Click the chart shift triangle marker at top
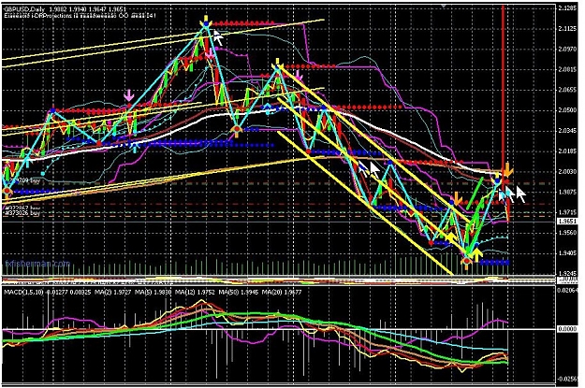This screenshot has width=585, height=388. pyautogui.click(x=443, y=6)
